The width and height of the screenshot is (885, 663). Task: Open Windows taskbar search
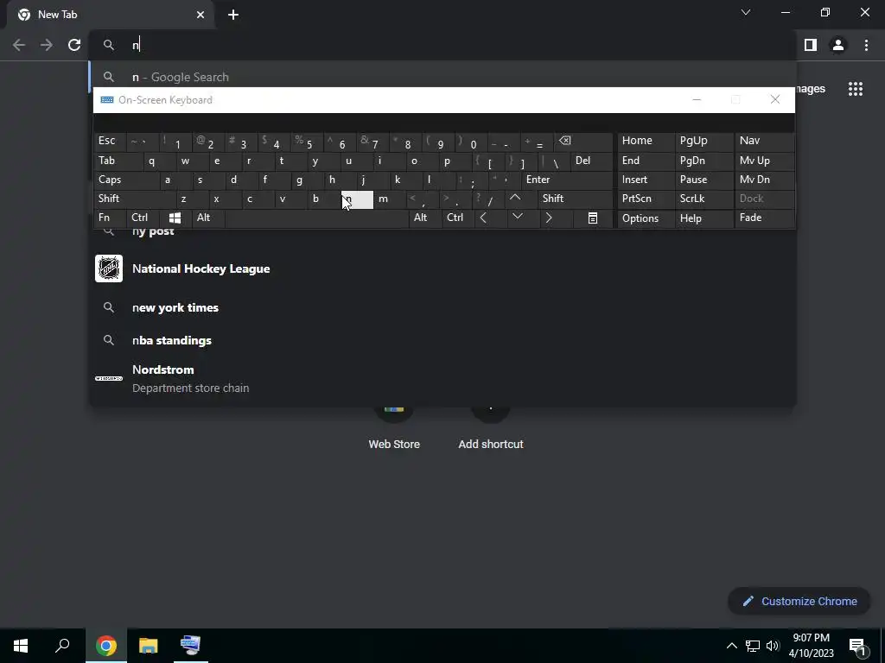[62, 646]
